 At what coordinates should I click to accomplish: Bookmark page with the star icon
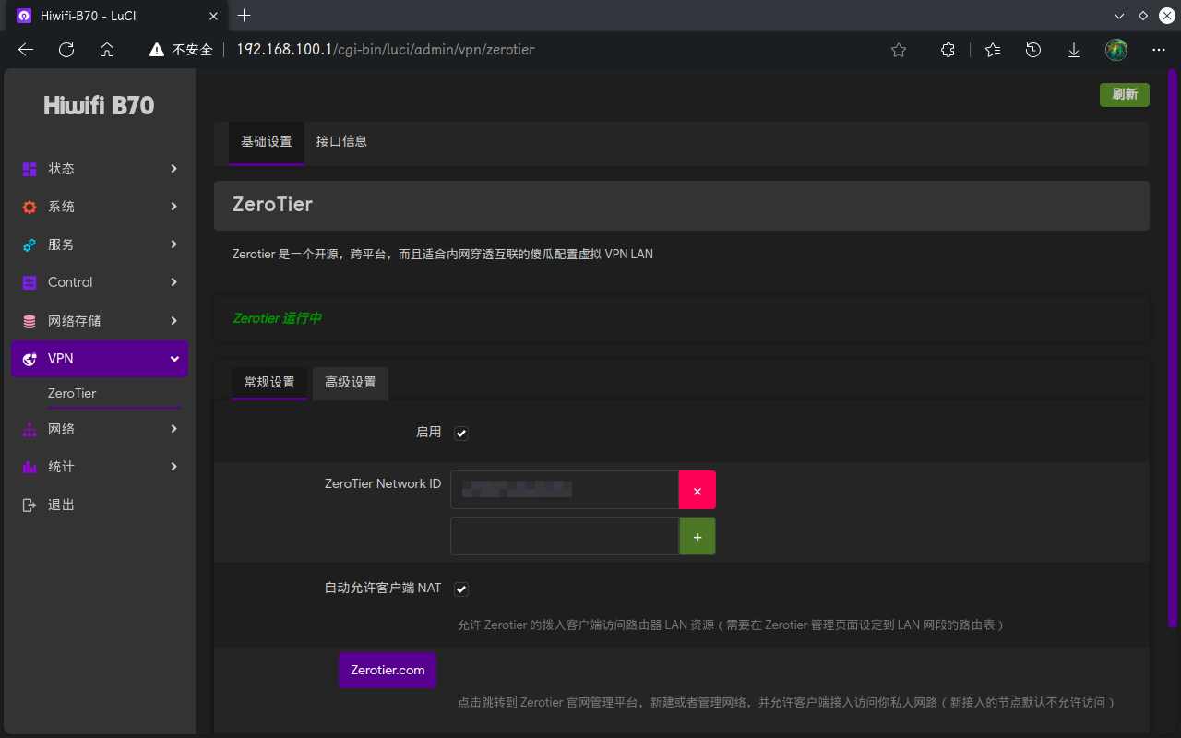point(899,50)
